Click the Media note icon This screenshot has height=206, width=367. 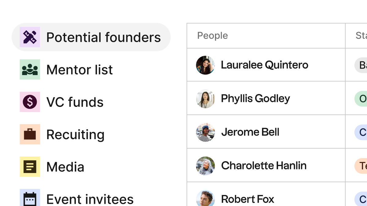pyautogui.click(x=30, y=167)
